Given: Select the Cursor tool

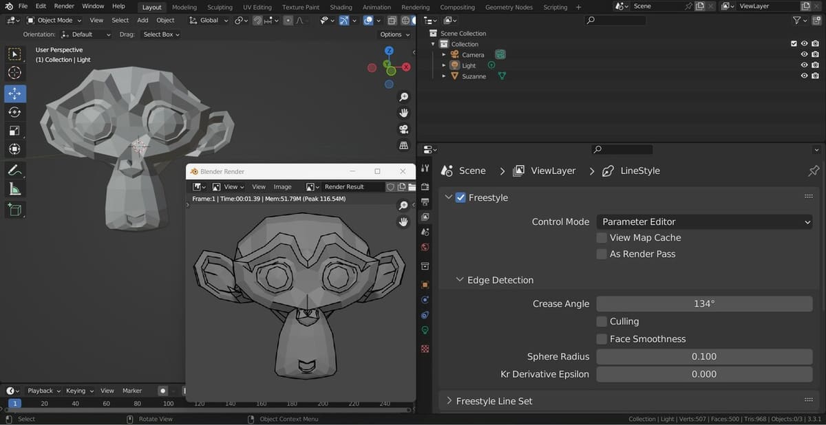Looking at the screenshot, I should (x=14, y=73).
